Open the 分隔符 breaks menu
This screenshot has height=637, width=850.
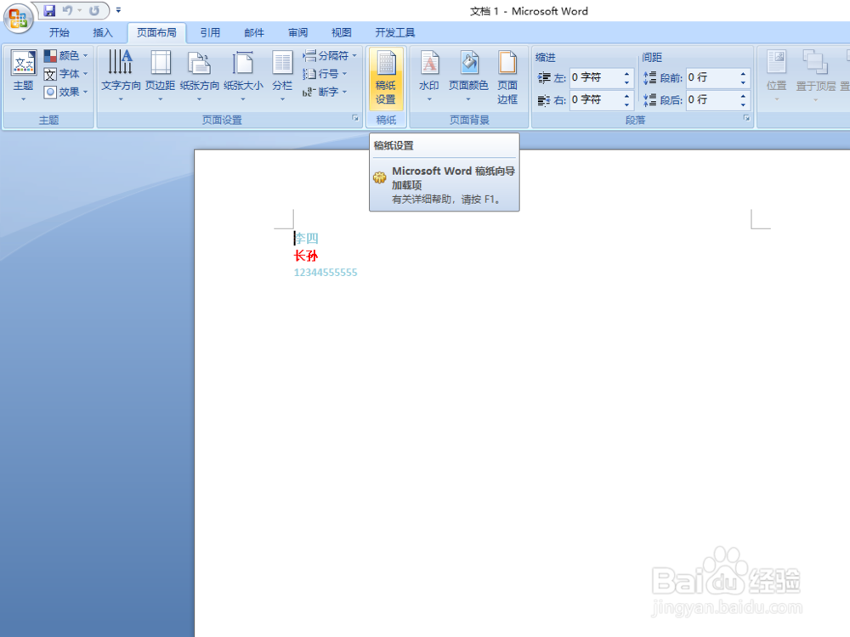(x=330, y=56)
